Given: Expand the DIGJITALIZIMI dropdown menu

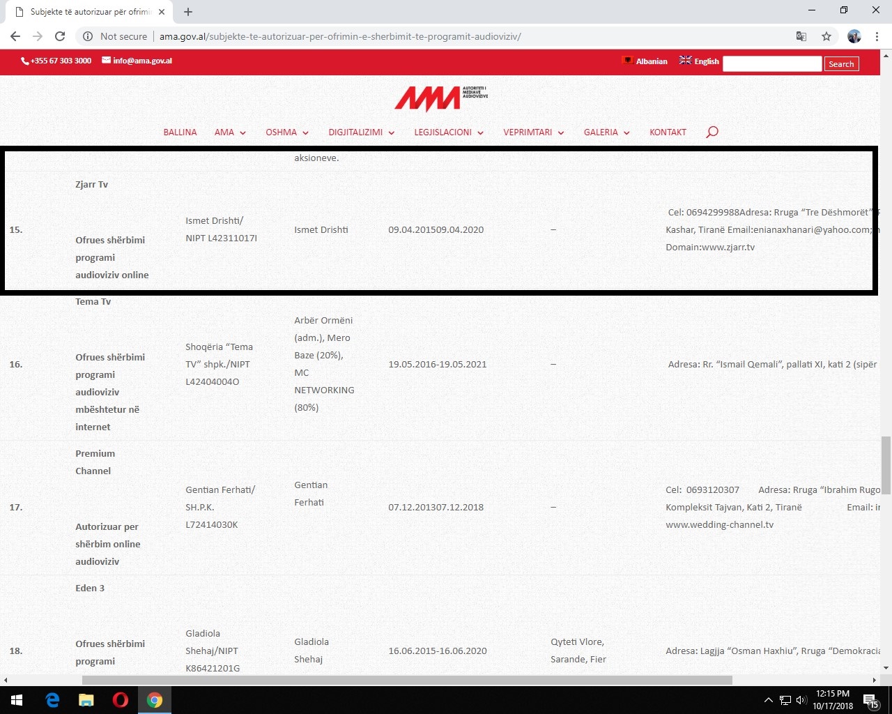Looking at the screenshot, I should [362, 132].
